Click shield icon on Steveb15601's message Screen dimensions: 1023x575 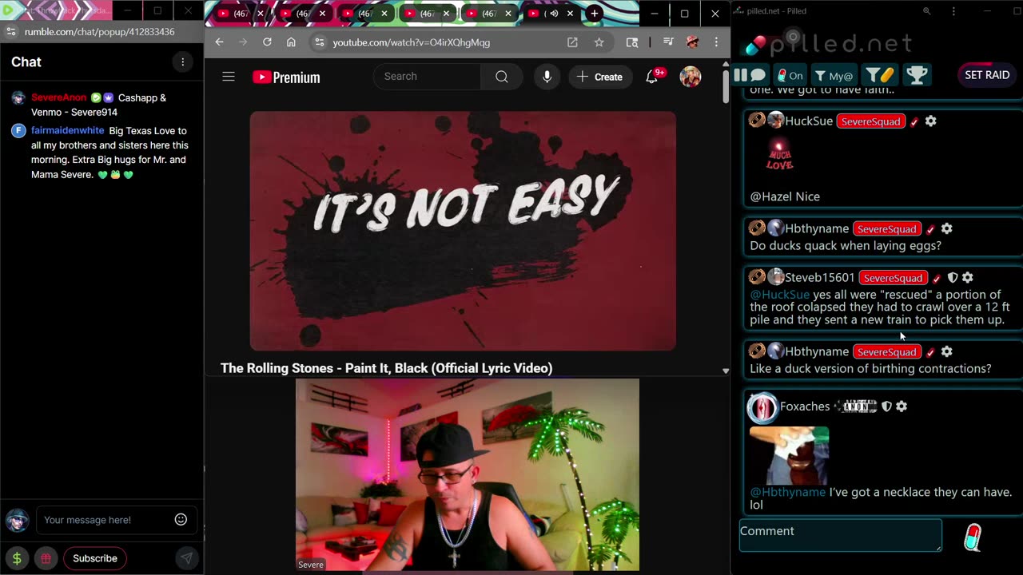952,278
